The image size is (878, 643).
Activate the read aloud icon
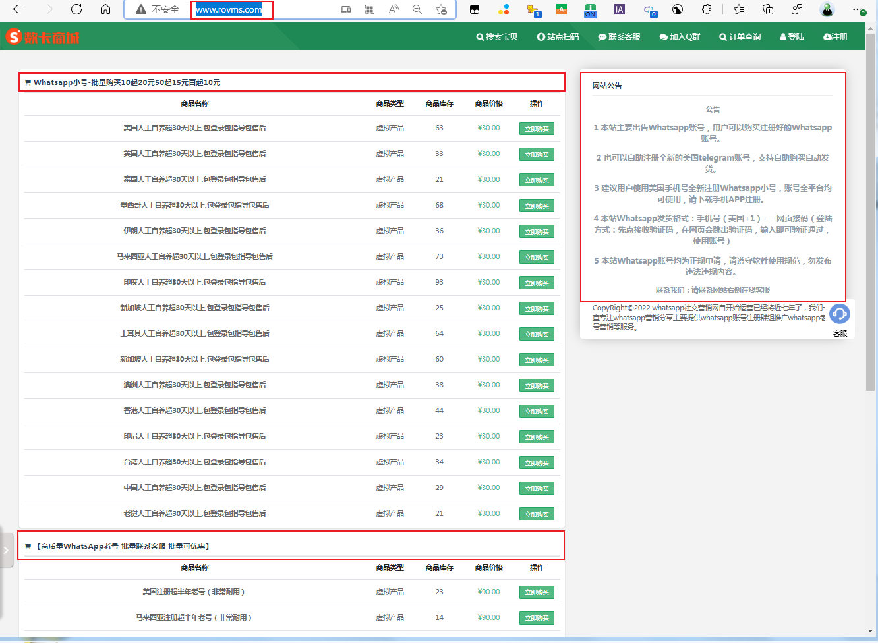pos(394,9)
